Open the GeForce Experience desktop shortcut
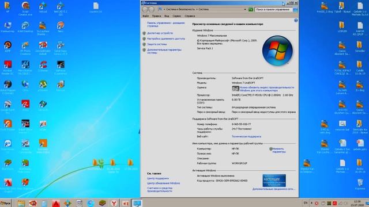The image size is (369, 207). coord(61,67)
